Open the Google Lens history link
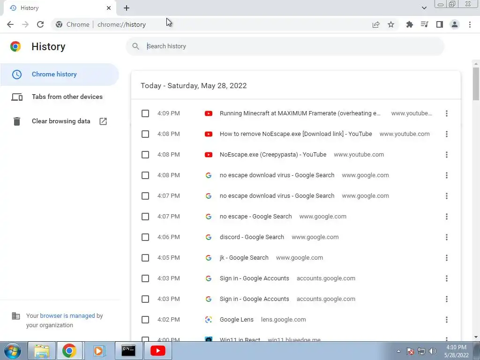This screenshot has height=360, width=480. (x=237, y=320)
